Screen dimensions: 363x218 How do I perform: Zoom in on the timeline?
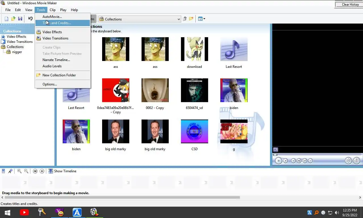click(x=19, y=171)
